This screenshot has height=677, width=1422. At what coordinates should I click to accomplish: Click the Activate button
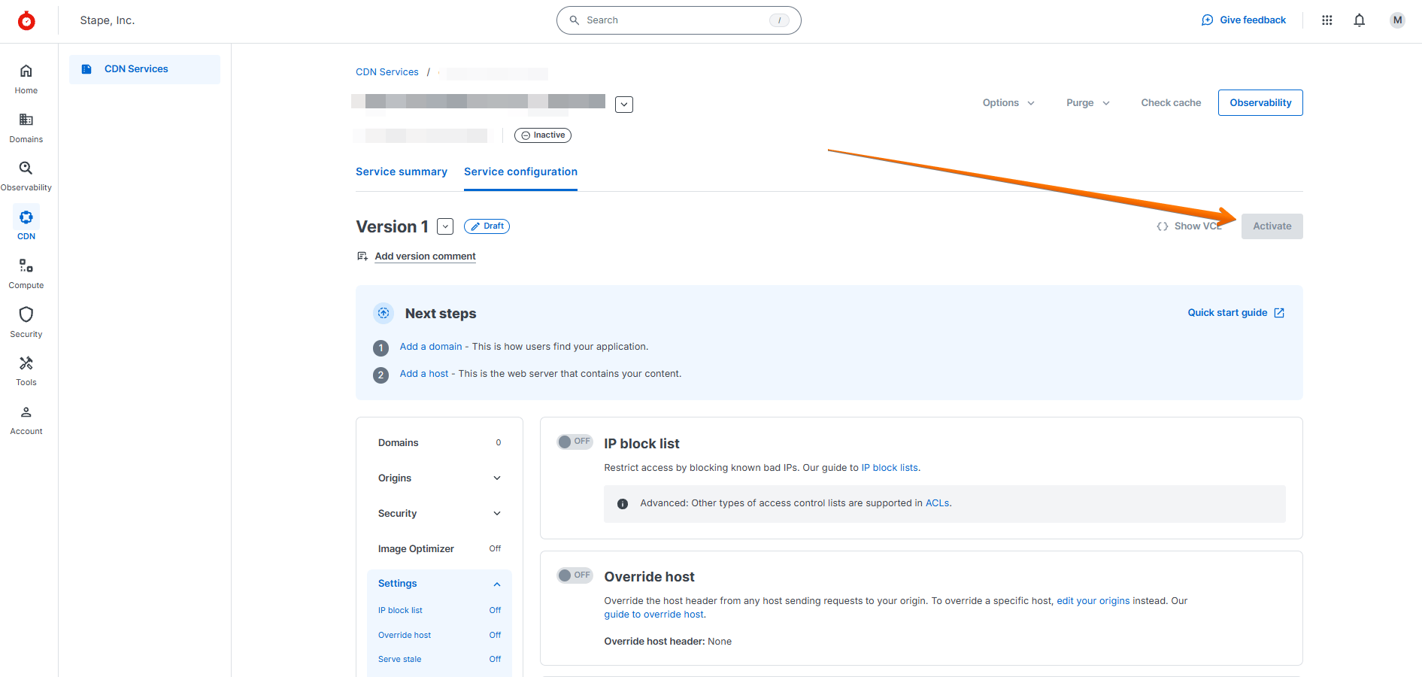point(1272,226)
